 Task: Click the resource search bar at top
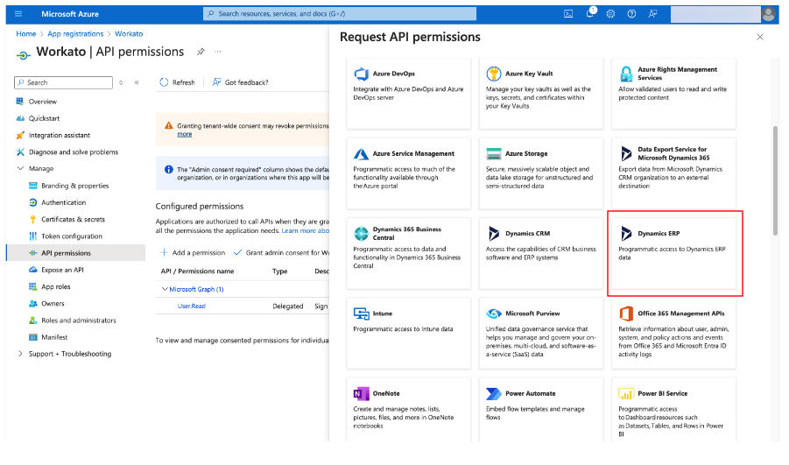[340, 14]
